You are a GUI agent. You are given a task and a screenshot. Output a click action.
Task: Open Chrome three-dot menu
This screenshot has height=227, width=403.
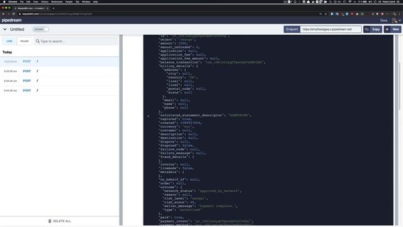(x=400, y=14)
